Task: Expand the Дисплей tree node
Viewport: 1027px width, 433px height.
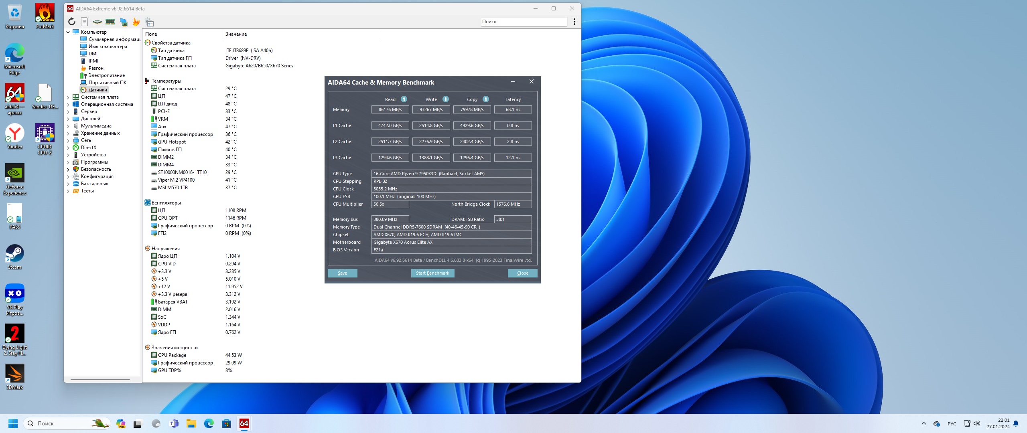Action: (68, 119)
